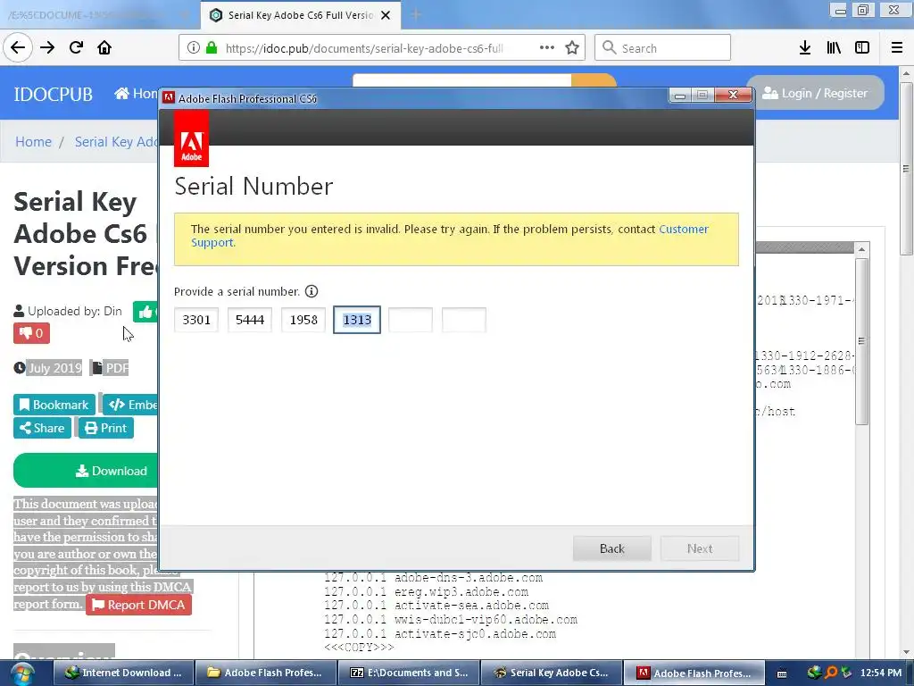Open the Serial Key Ado breadcrumb link
Screen dimensions: 914x686
point(116,142)
